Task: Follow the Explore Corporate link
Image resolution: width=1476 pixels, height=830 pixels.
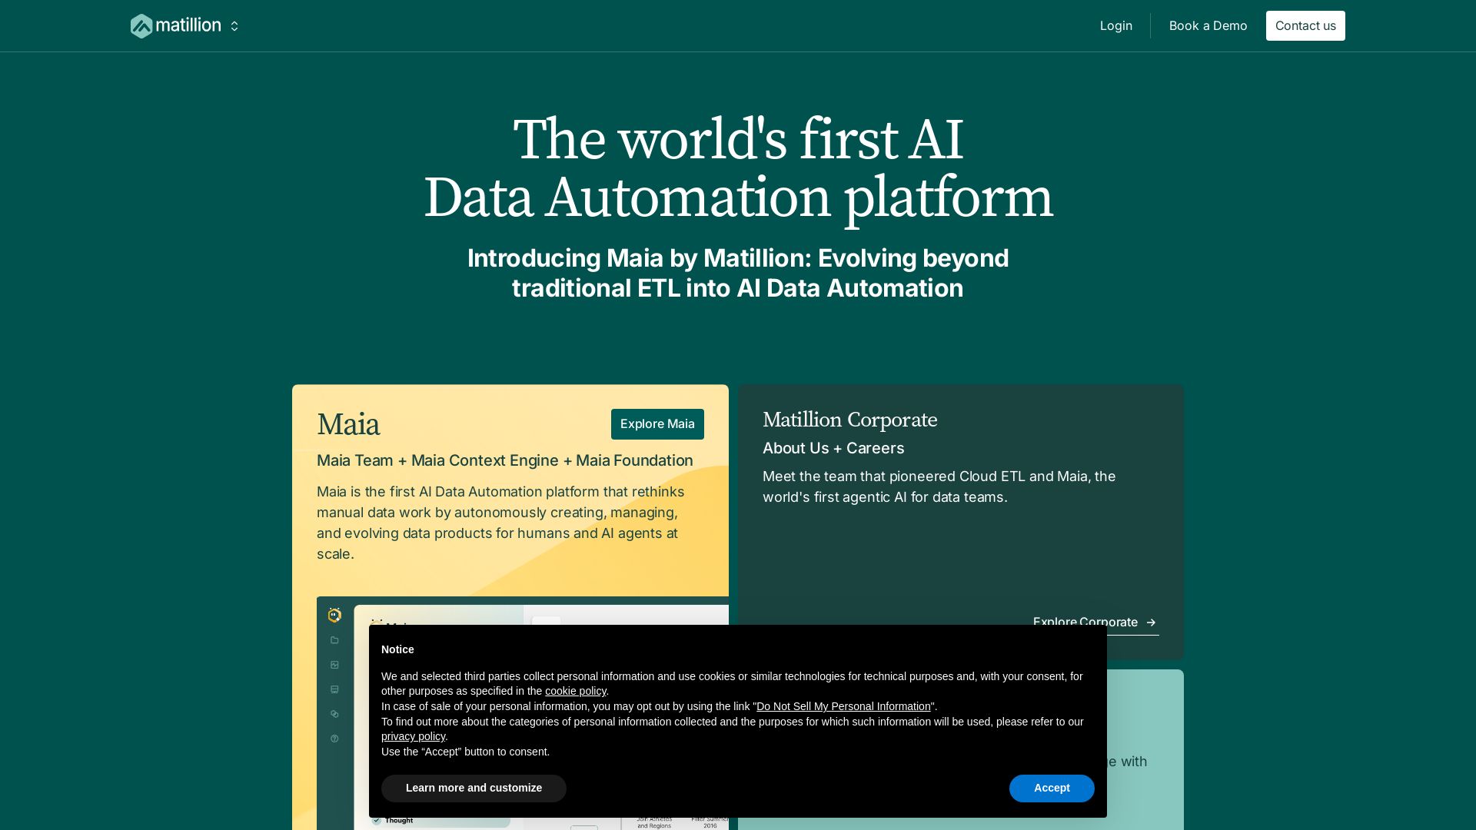Action: tap(1095, 622)
